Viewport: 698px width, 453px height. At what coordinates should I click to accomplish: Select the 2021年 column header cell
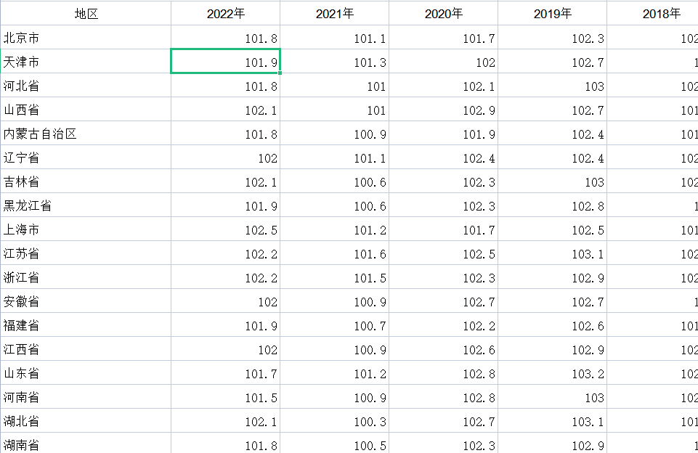pos(334,14)
